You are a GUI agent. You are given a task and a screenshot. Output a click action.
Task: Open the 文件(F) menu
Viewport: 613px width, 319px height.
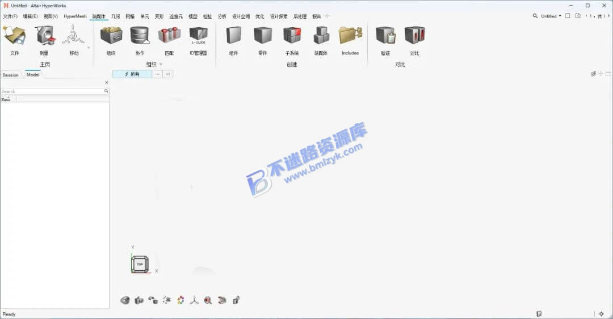pos(11,16)
